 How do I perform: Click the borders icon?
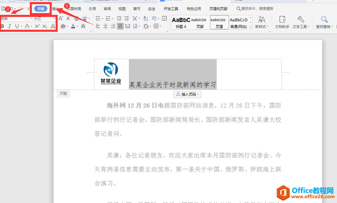pos(156,26)
